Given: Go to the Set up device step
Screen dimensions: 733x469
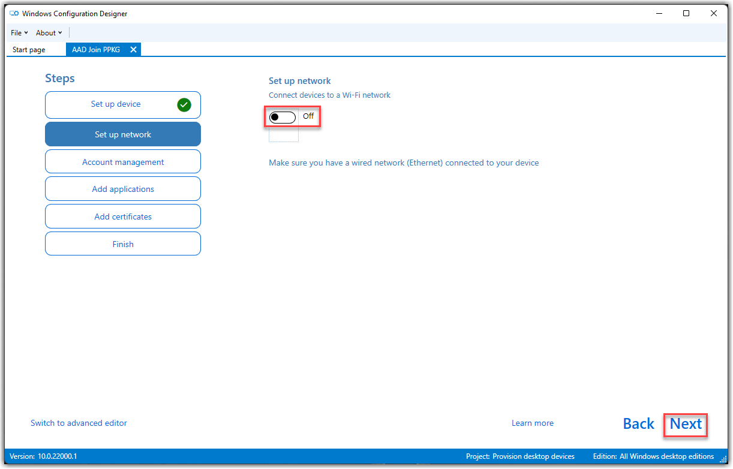Looking at the screenshot, I should click(123, 105).
